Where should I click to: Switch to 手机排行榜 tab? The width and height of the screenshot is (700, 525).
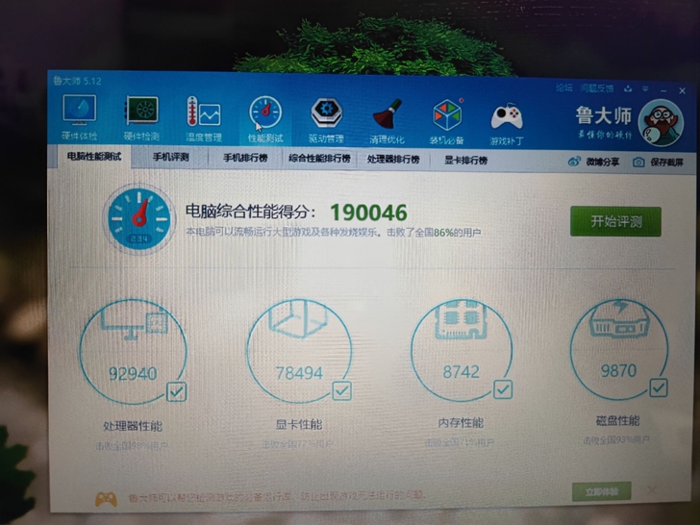245,158
